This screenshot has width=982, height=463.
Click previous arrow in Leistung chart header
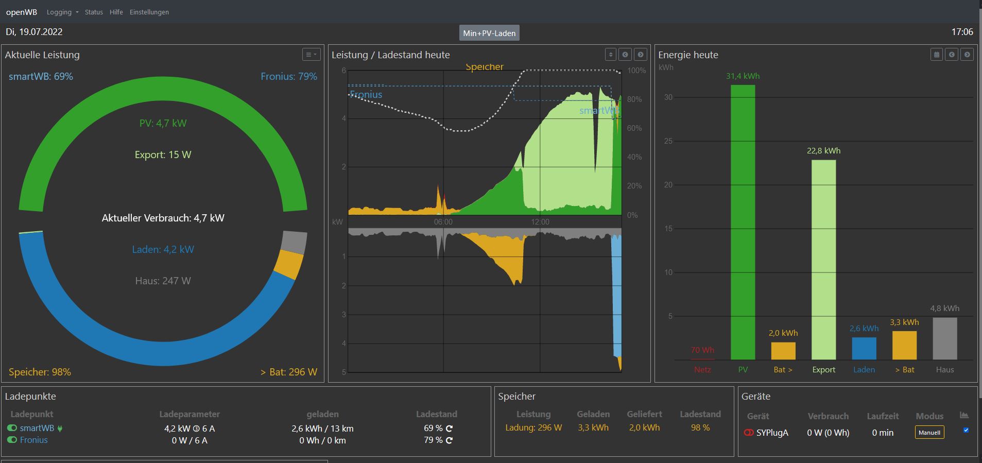click(x=625, y=55)
